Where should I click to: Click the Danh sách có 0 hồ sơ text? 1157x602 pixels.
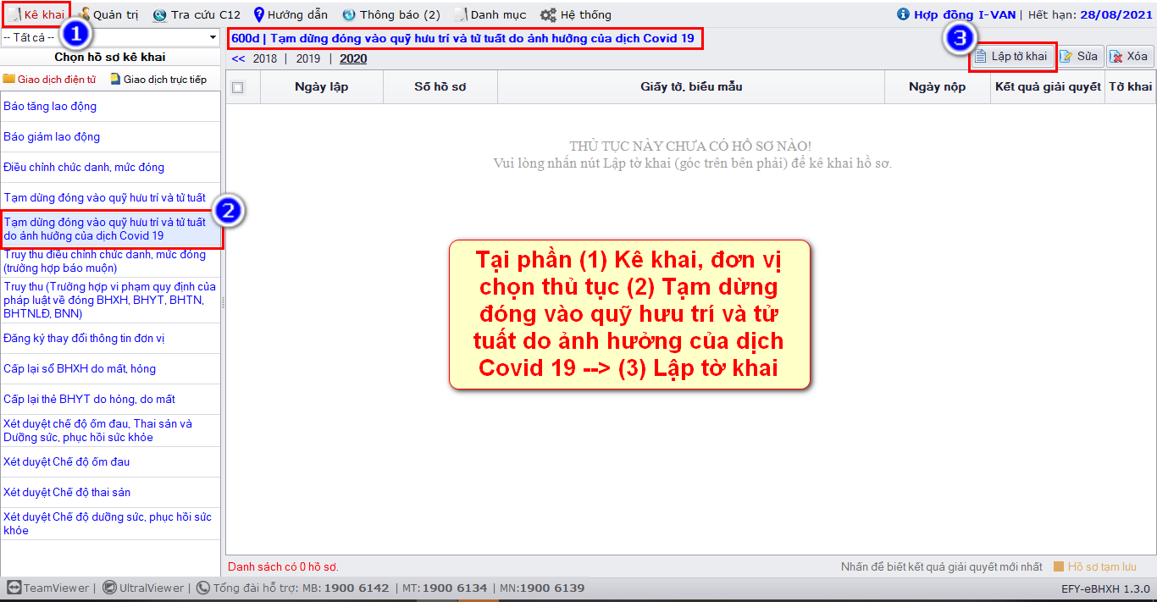click(283, 567)
